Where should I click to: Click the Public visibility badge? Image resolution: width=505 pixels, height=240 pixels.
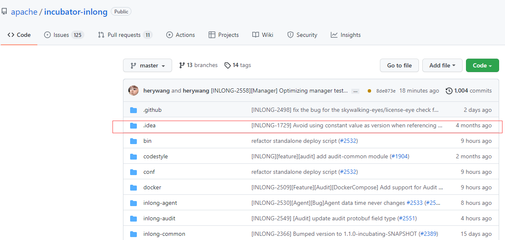coord(121,12)
